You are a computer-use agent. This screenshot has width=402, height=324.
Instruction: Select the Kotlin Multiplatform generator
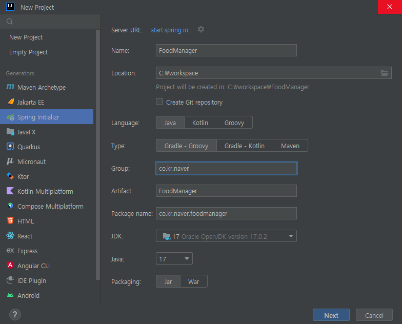(47, 192)
